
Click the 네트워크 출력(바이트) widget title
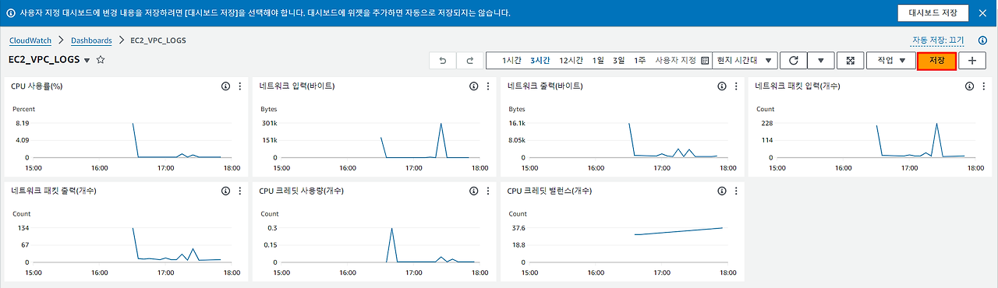click(545, 86)
